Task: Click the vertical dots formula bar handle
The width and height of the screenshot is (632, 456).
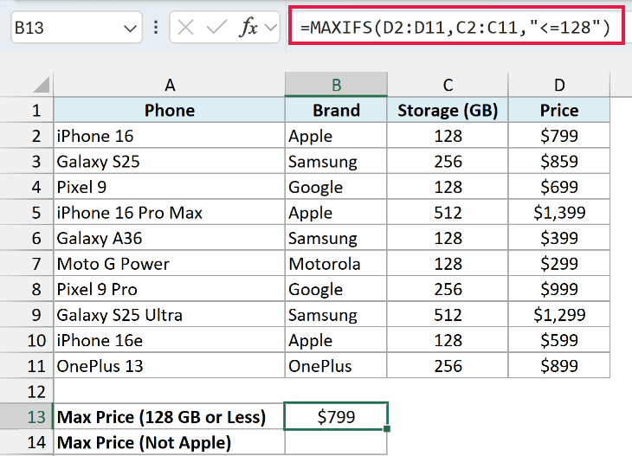Action: coord(156,28)
